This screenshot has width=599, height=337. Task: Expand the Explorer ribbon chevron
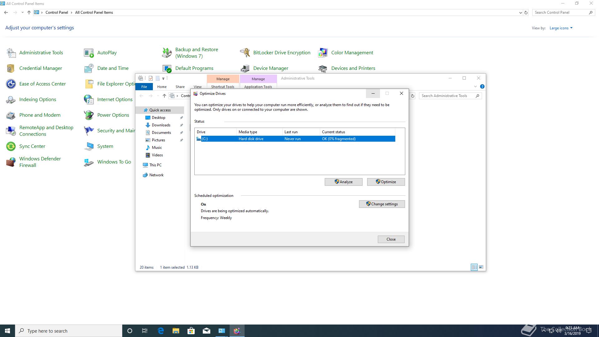[475, 86]
